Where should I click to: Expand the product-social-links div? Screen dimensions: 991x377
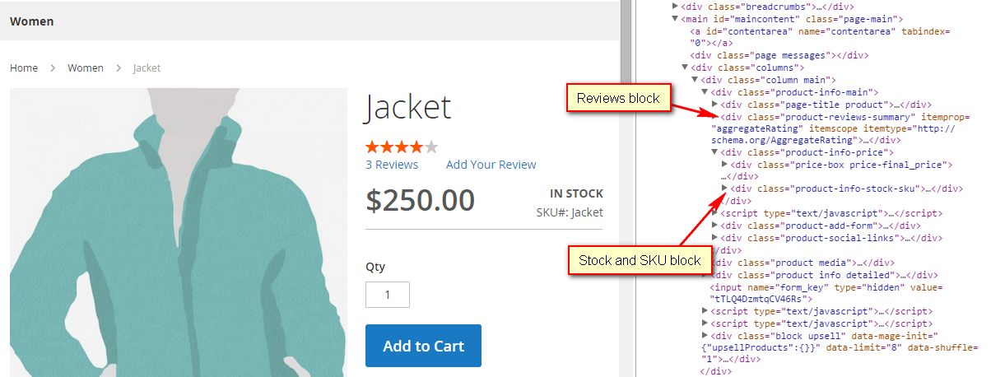(x=715, y=238)
